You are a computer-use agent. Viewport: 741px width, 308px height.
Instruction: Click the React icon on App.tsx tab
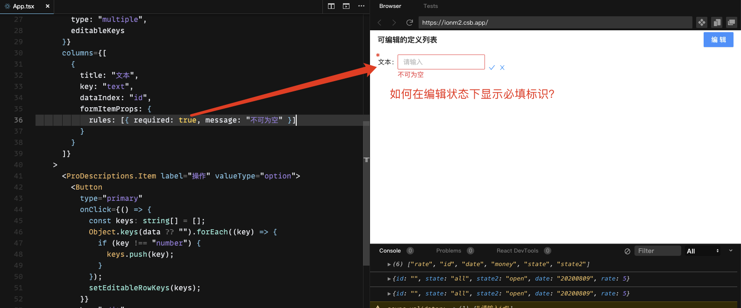point(7,6)
